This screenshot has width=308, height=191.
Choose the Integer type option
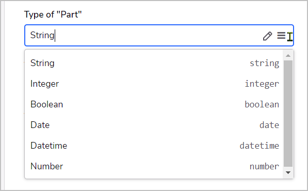154,84
